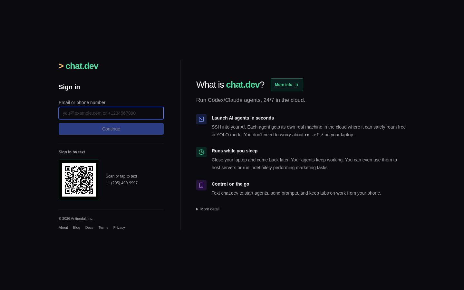The image size is (464, 290).
Task: Open the Docs footer link
Action: click(x=89, y=227)
